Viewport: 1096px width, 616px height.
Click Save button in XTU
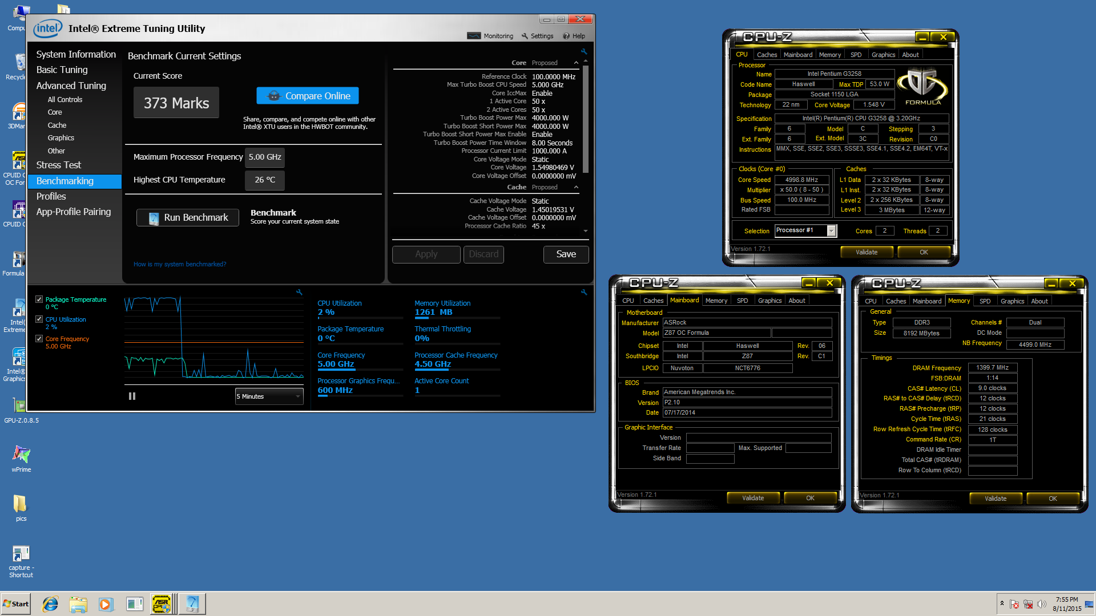[x=566, y=254]
